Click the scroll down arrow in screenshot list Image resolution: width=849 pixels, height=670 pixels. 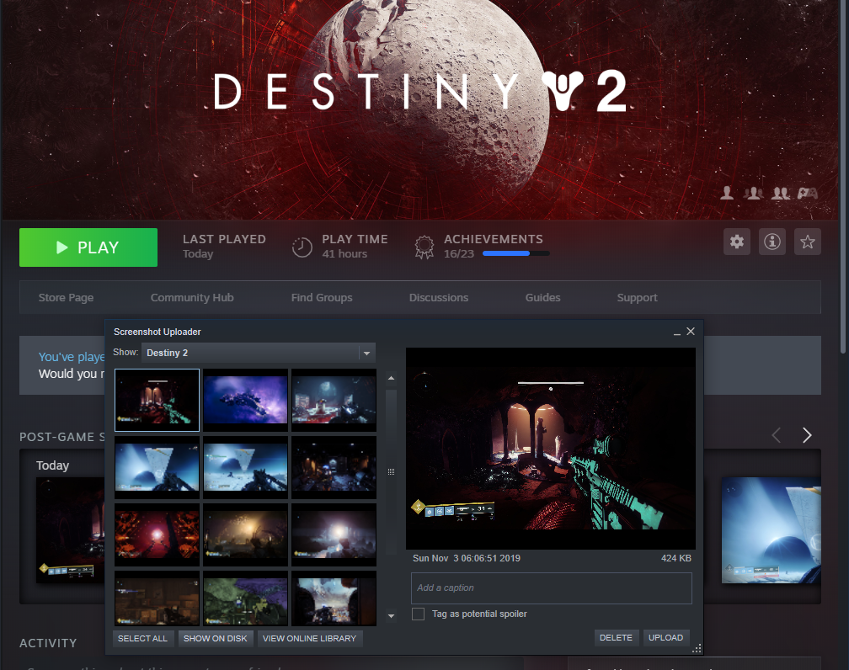391,616
